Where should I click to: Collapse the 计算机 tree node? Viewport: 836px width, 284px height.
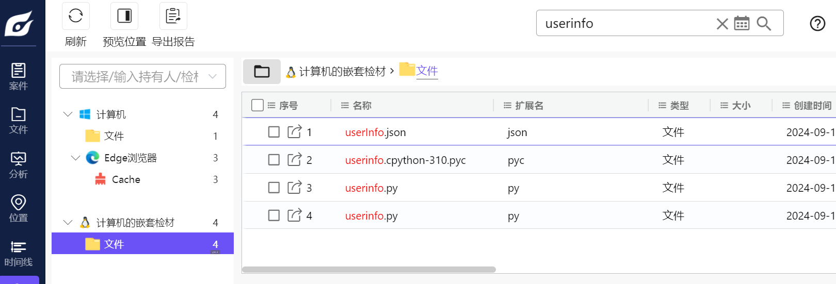(68, 114)
